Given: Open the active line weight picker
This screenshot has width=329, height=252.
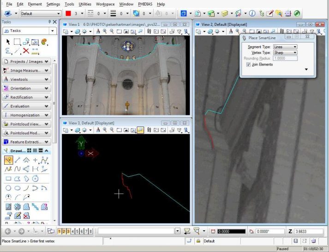Looking at the screenshot, I should coord(117,13).
